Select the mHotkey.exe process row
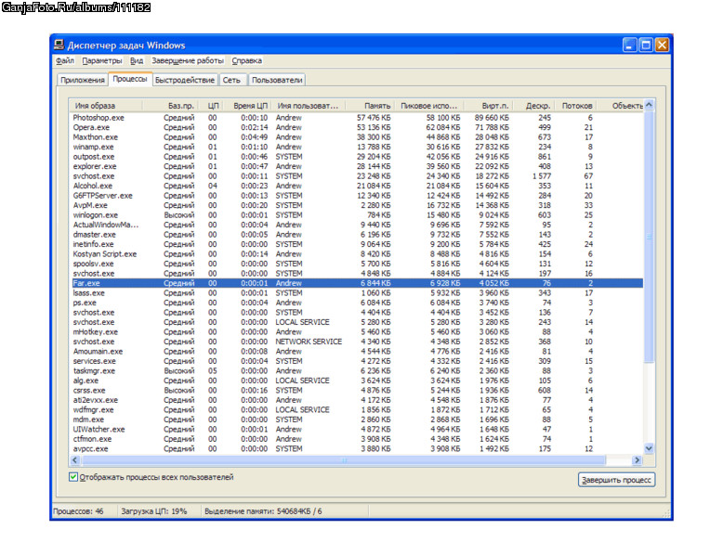 (357, 331)
